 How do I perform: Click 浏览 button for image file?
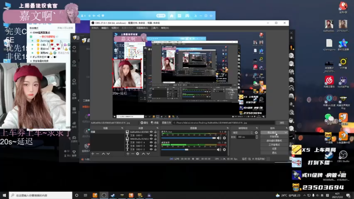(x=282, y=123)
